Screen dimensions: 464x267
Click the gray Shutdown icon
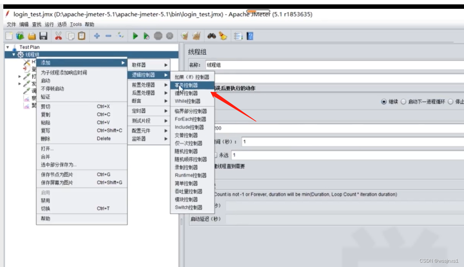tap(169, 36)
